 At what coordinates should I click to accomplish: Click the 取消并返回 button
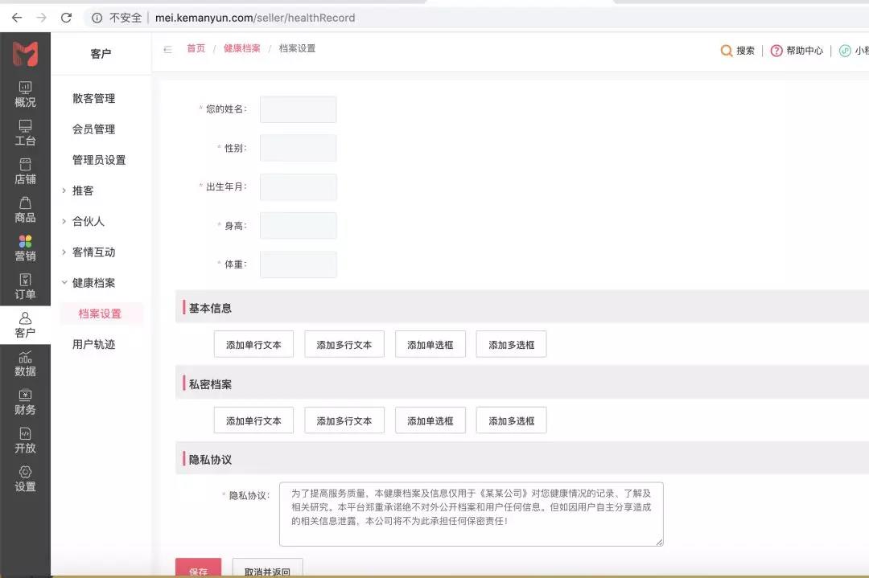pyautogui.click(x=268, y=568)
